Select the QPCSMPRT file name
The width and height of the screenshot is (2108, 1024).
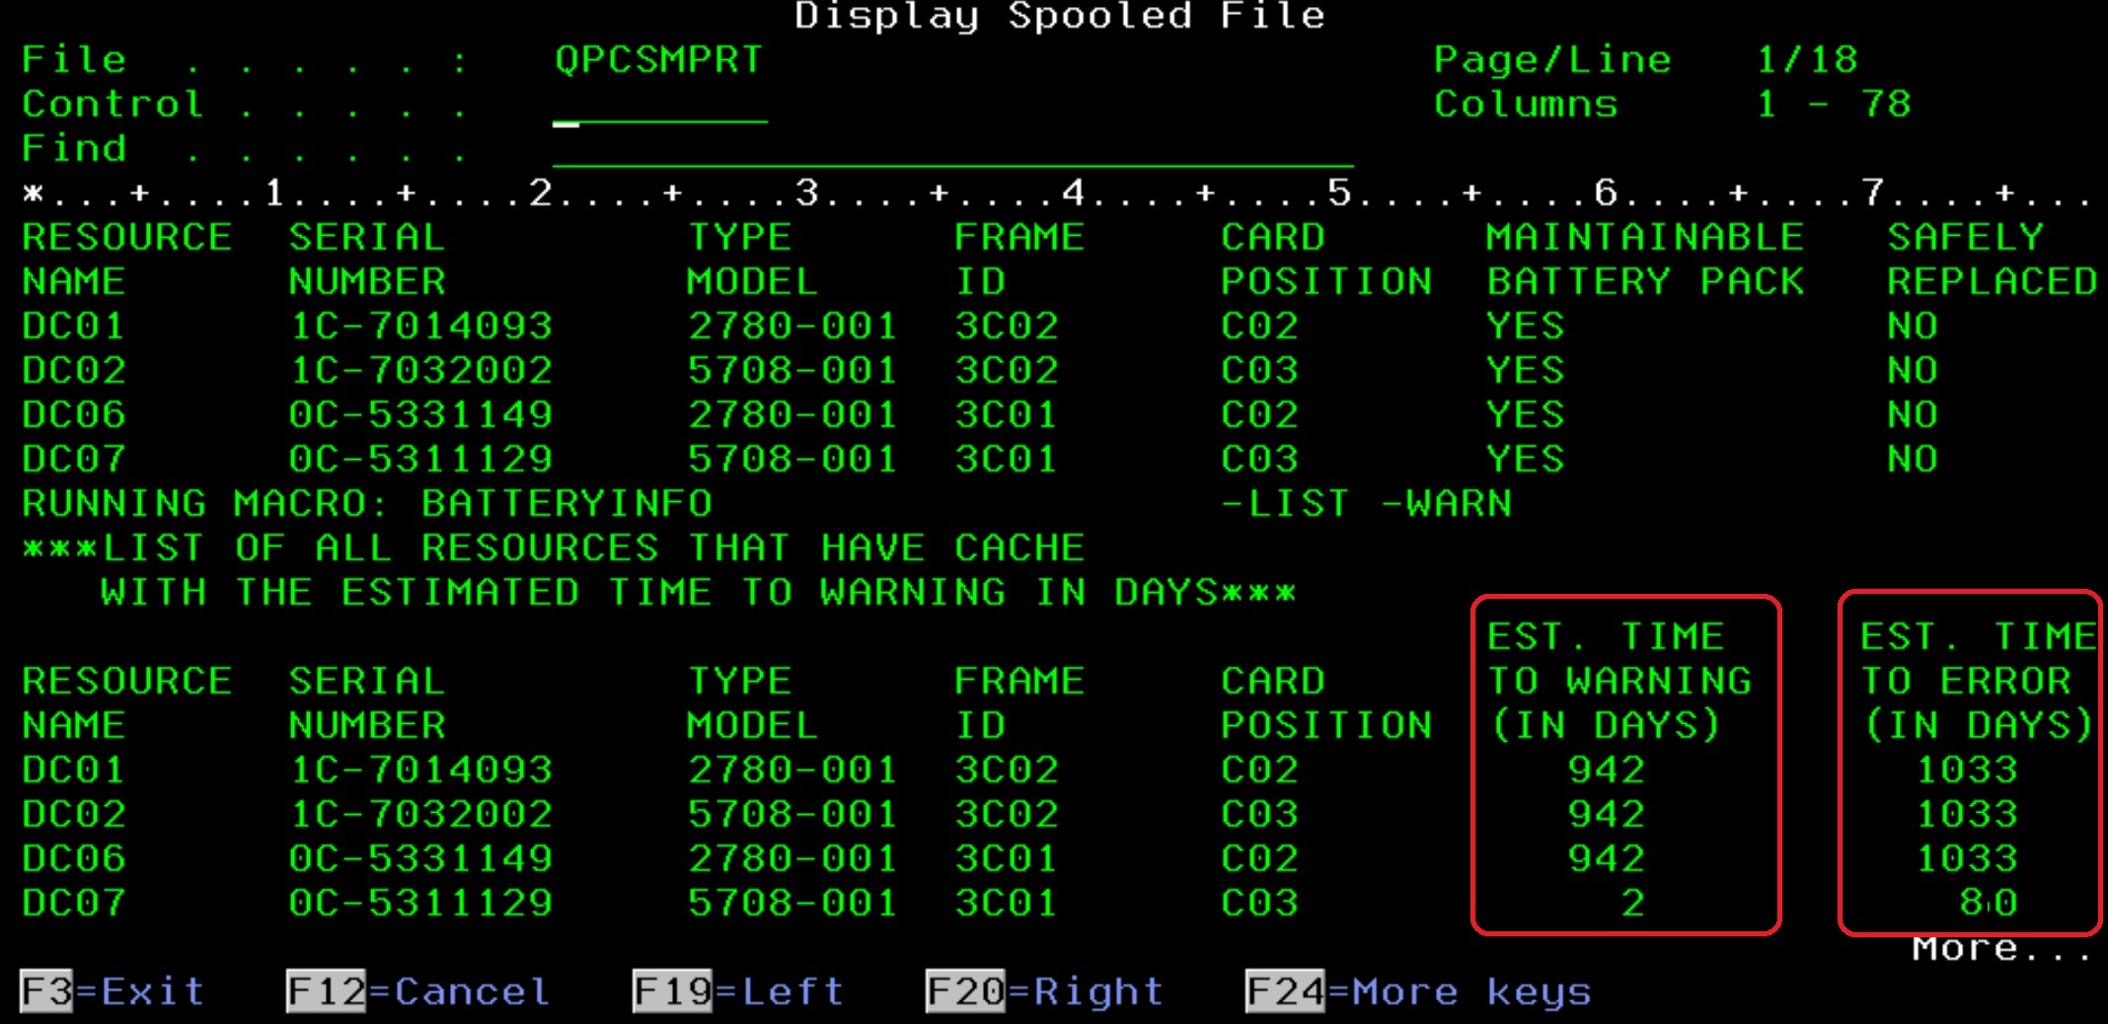(658, 60)
